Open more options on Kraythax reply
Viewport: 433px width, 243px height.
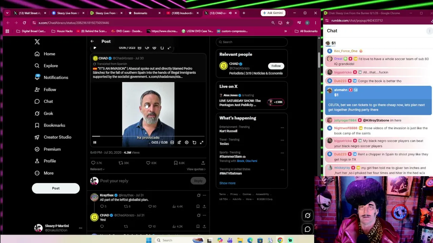204,195
